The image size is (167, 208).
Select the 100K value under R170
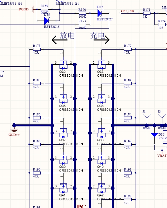[82, 17]
